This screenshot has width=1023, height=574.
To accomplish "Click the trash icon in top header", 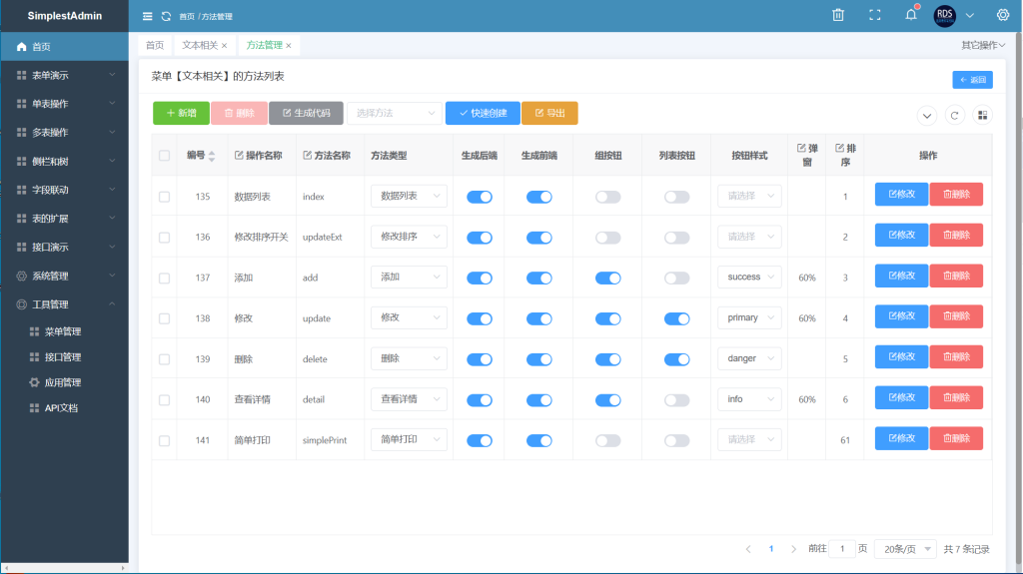I will click(838, 15).
